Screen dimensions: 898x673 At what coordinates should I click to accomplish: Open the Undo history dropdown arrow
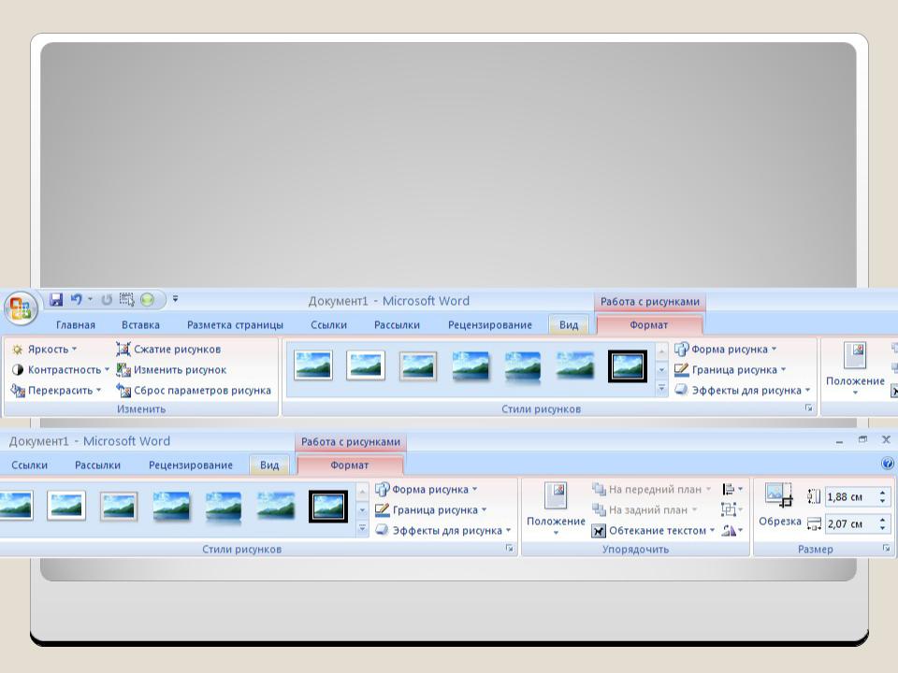click(90, 299)
